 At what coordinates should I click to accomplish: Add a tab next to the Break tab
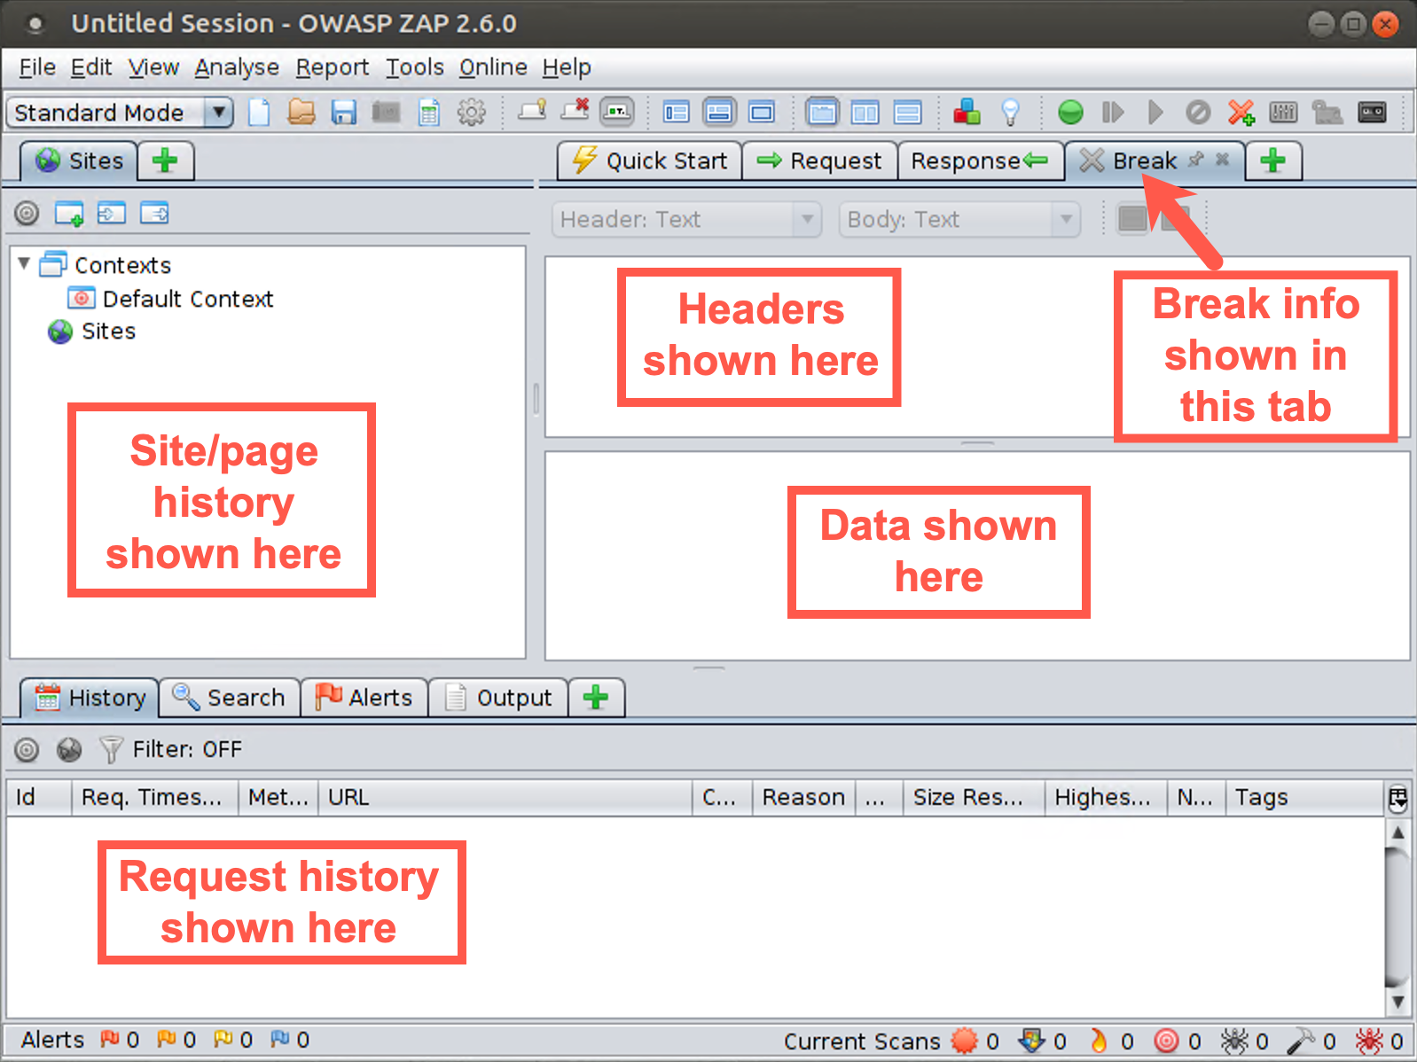[1273, 160]
